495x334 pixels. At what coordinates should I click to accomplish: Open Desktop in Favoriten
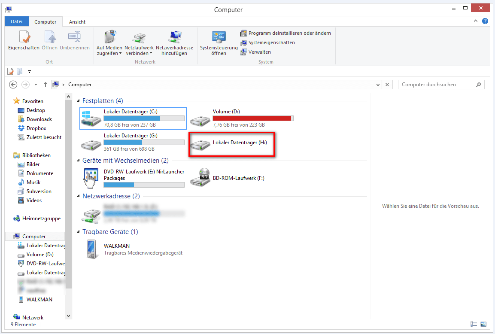pyautogui.click(x=31, y=110)
